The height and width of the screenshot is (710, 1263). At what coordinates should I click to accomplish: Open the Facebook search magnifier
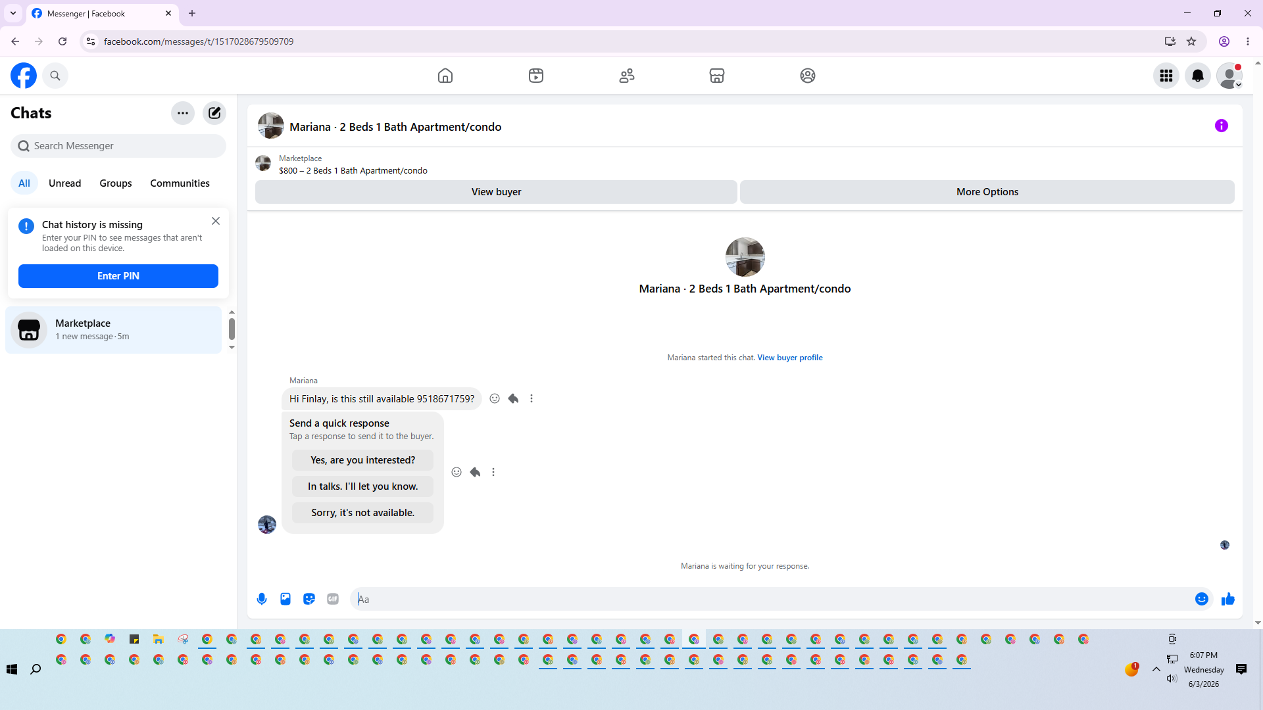[x=55, y=76]
